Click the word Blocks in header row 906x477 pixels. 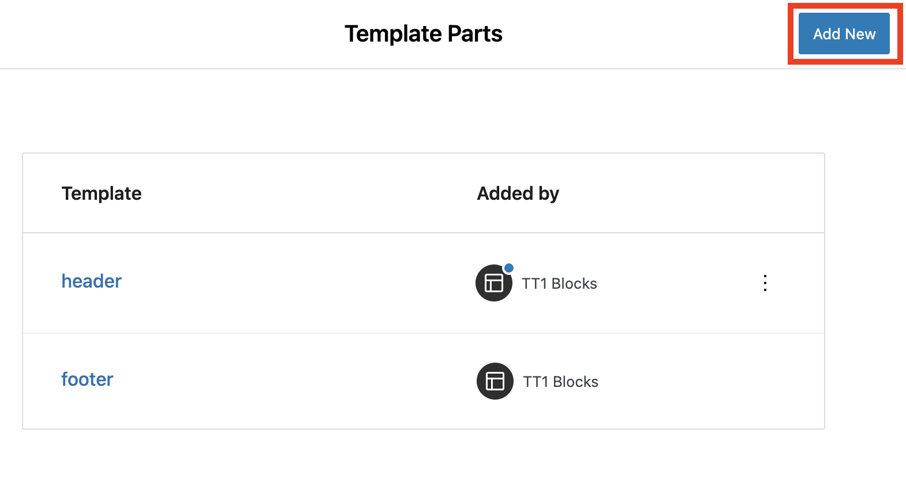[574, 284]
